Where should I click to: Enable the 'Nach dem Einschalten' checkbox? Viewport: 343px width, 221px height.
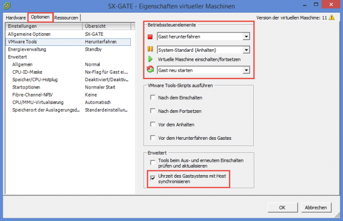click(153, 98)
